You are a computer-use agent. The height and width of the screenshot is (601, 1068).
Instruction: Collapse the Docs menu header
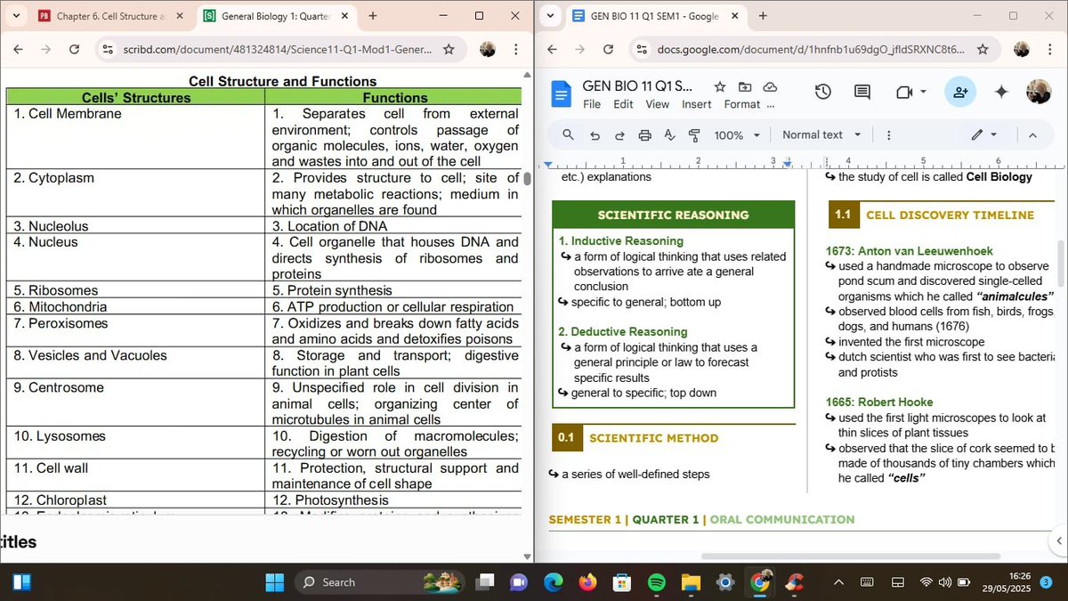click(1032, 135)
